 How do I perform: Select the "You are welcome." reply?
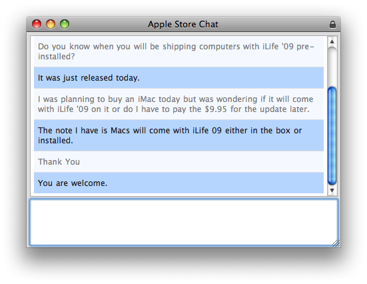click(x=179, y=183)
